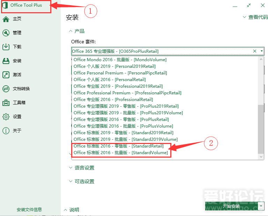268x216 pixels.
Task: Open the 设置 gear icon
Action: [x=6, y=117]
